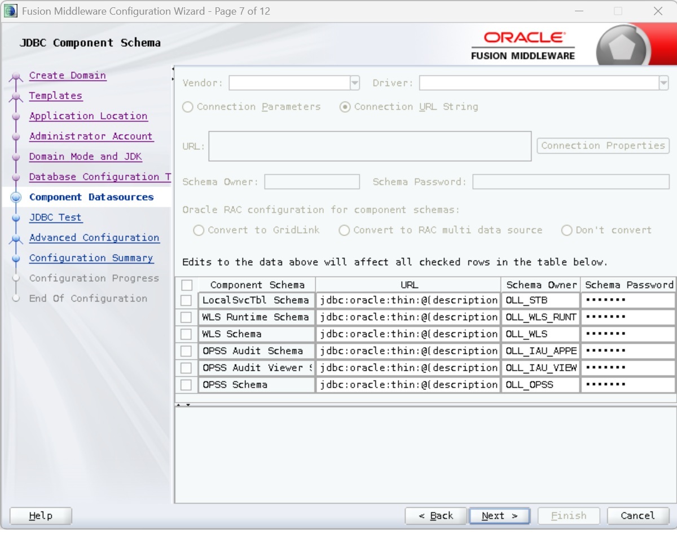Image resolution: width=677 pixels, height=533 pixels.
Task: Click the OLL_OPSS schema owner cell
Action: point(541,385)
